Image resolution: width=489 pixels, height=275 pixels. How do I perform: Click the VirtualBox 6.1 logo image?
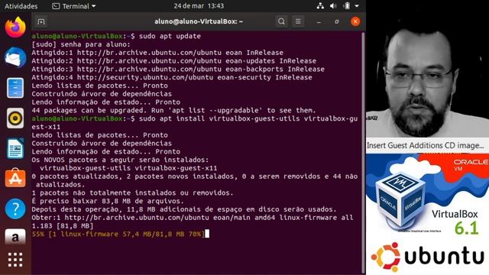pos(427,195)
